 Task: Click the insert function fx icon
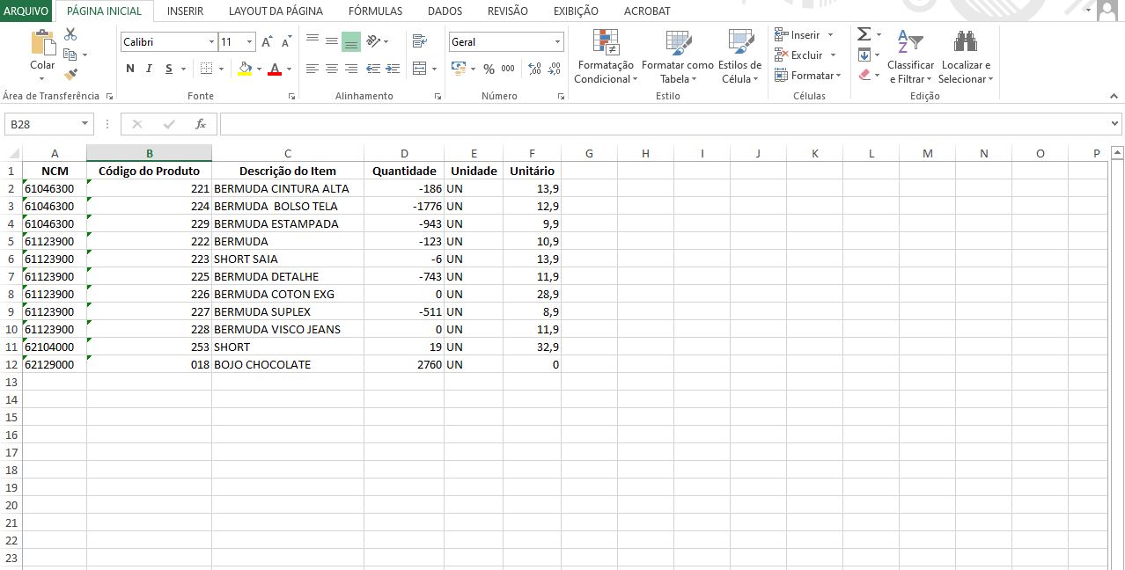pos(201,124)
